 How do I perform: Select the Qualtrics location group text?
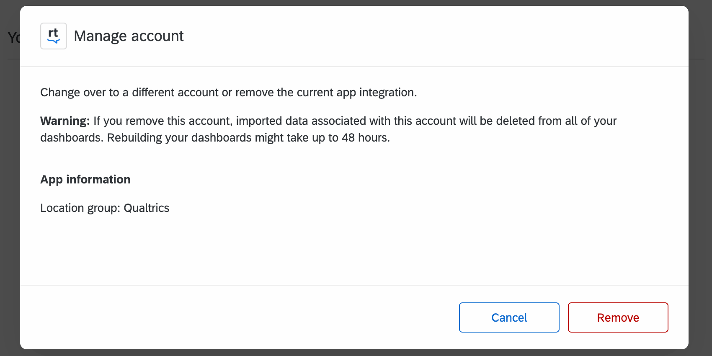click(147, 208)
